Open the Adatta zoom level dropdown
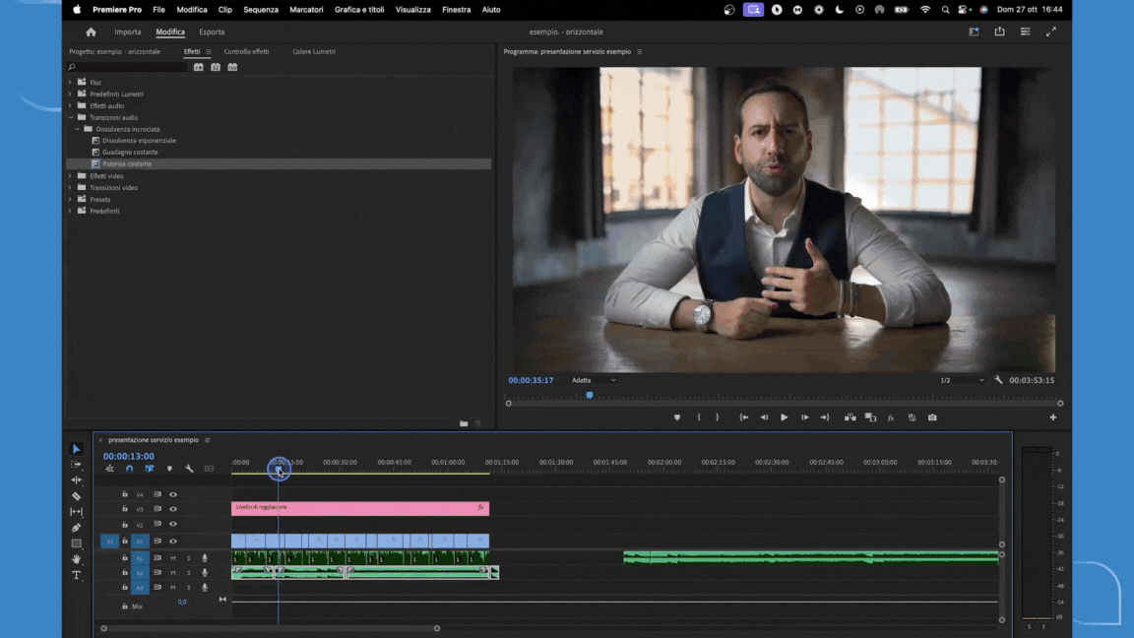 [594, 380]
